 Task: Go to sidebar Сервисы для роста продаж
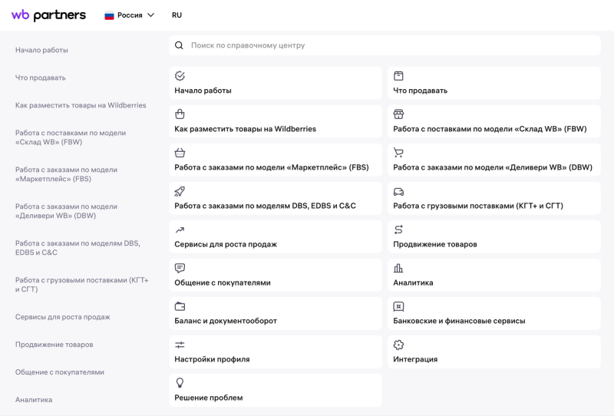(63, 317)
